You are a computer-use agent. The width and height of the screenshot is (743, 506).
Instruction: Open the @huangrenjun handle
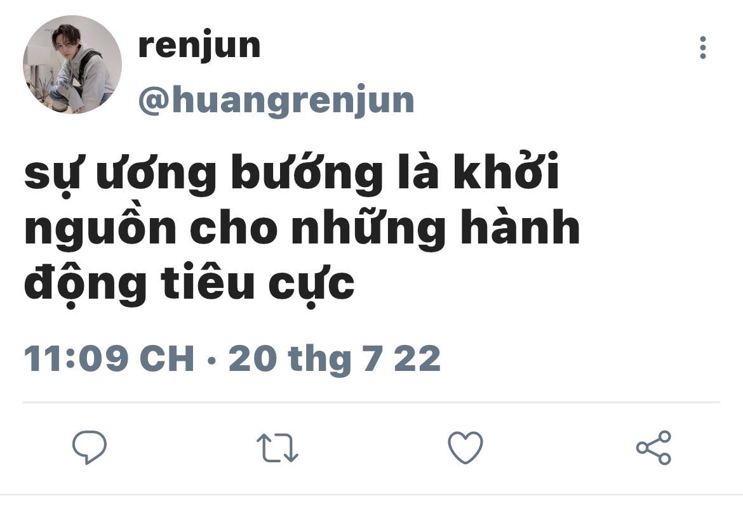[x=276, y=100]
